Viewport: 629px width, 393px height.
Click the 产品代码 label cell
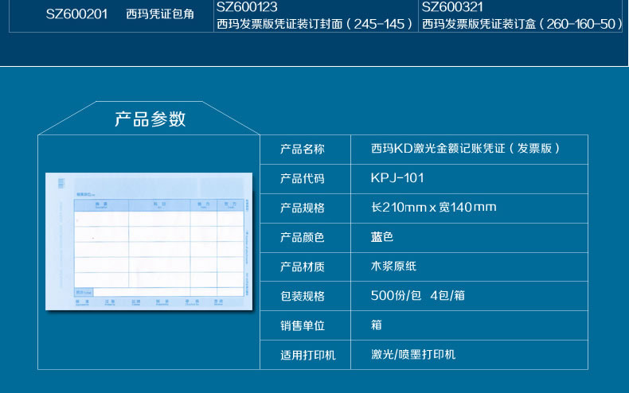coord(305,179)
